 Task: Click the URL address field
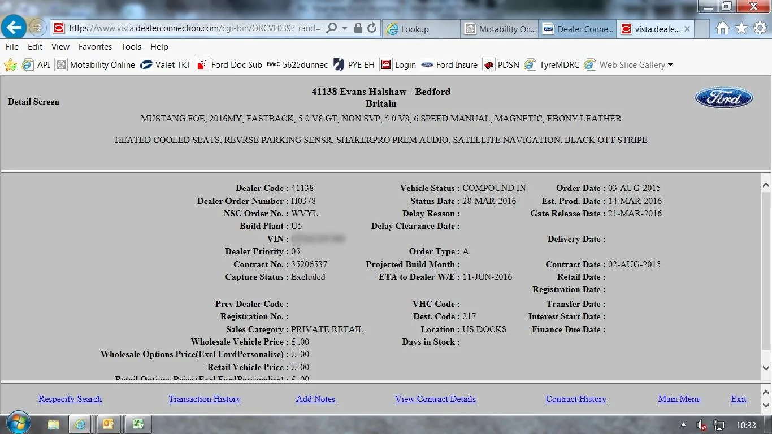tap(196, 28)
